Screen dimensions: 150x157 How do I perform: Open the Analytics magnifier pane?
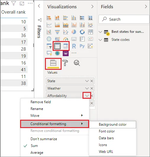click(x=77, y=63)
